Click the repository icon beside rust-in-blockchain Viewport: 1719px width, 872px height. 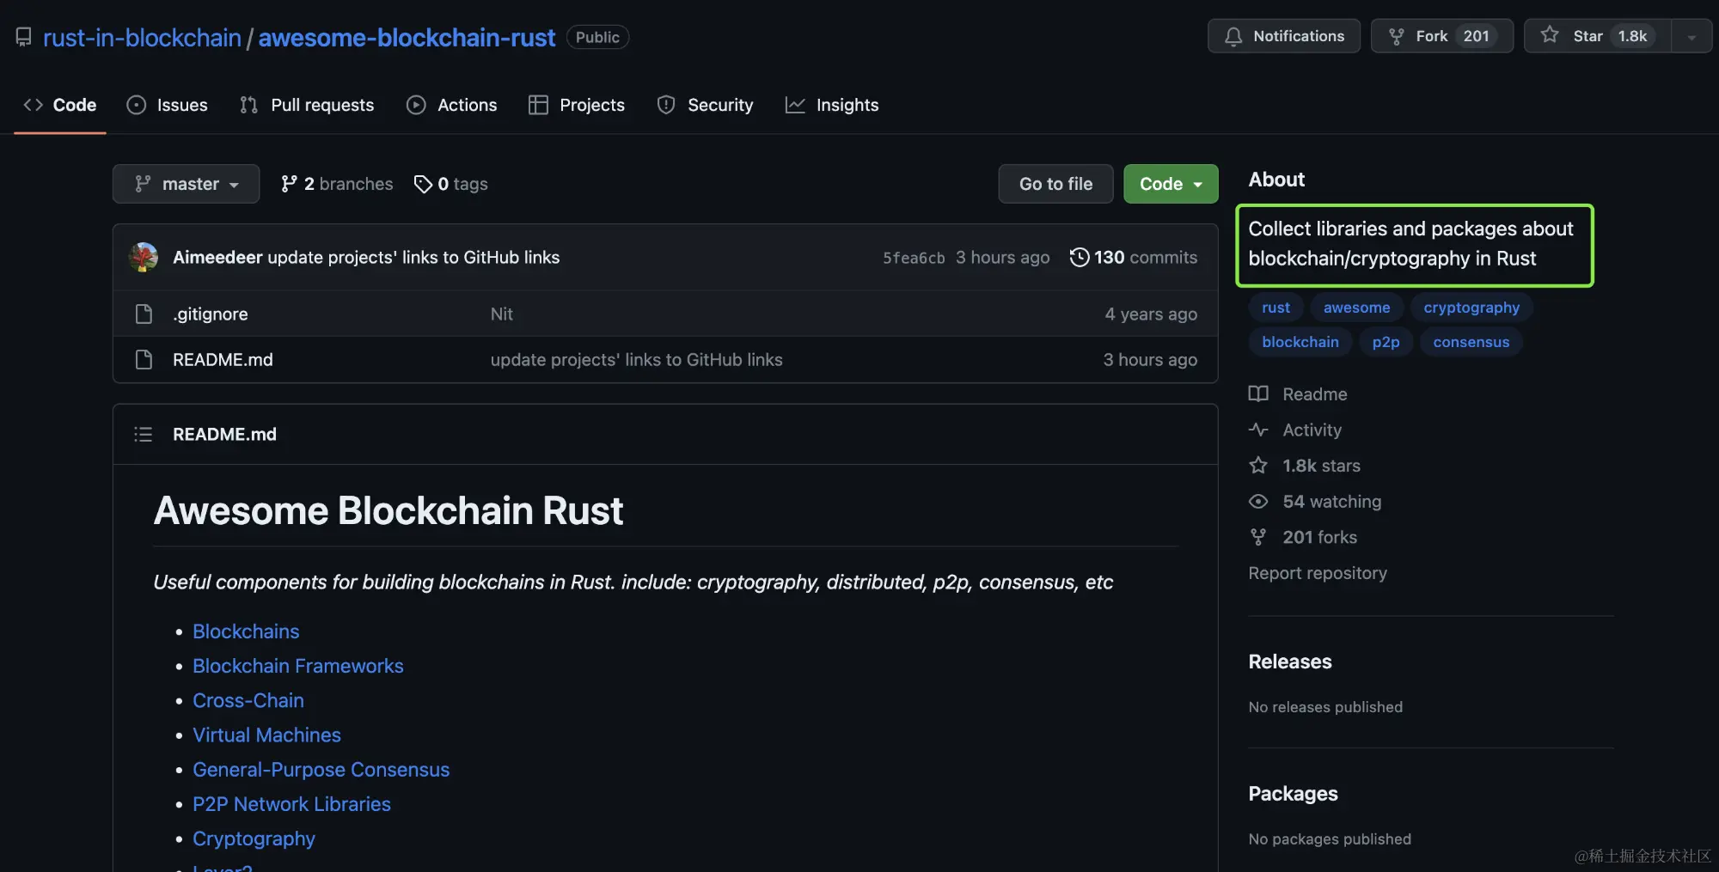coord(23,37)
